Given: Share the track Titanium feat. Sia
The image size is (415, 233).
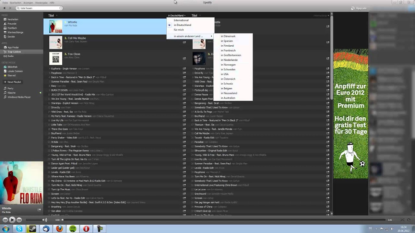Looking at the screenshot, I should (x=328, y=125).
